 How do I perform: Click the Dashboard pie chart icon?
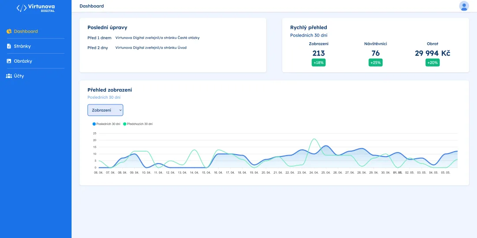(9, 31)
